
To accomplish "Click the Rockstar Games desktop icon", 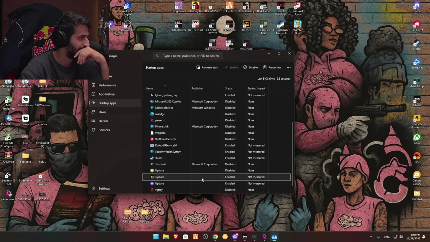I will pos(417,122).
